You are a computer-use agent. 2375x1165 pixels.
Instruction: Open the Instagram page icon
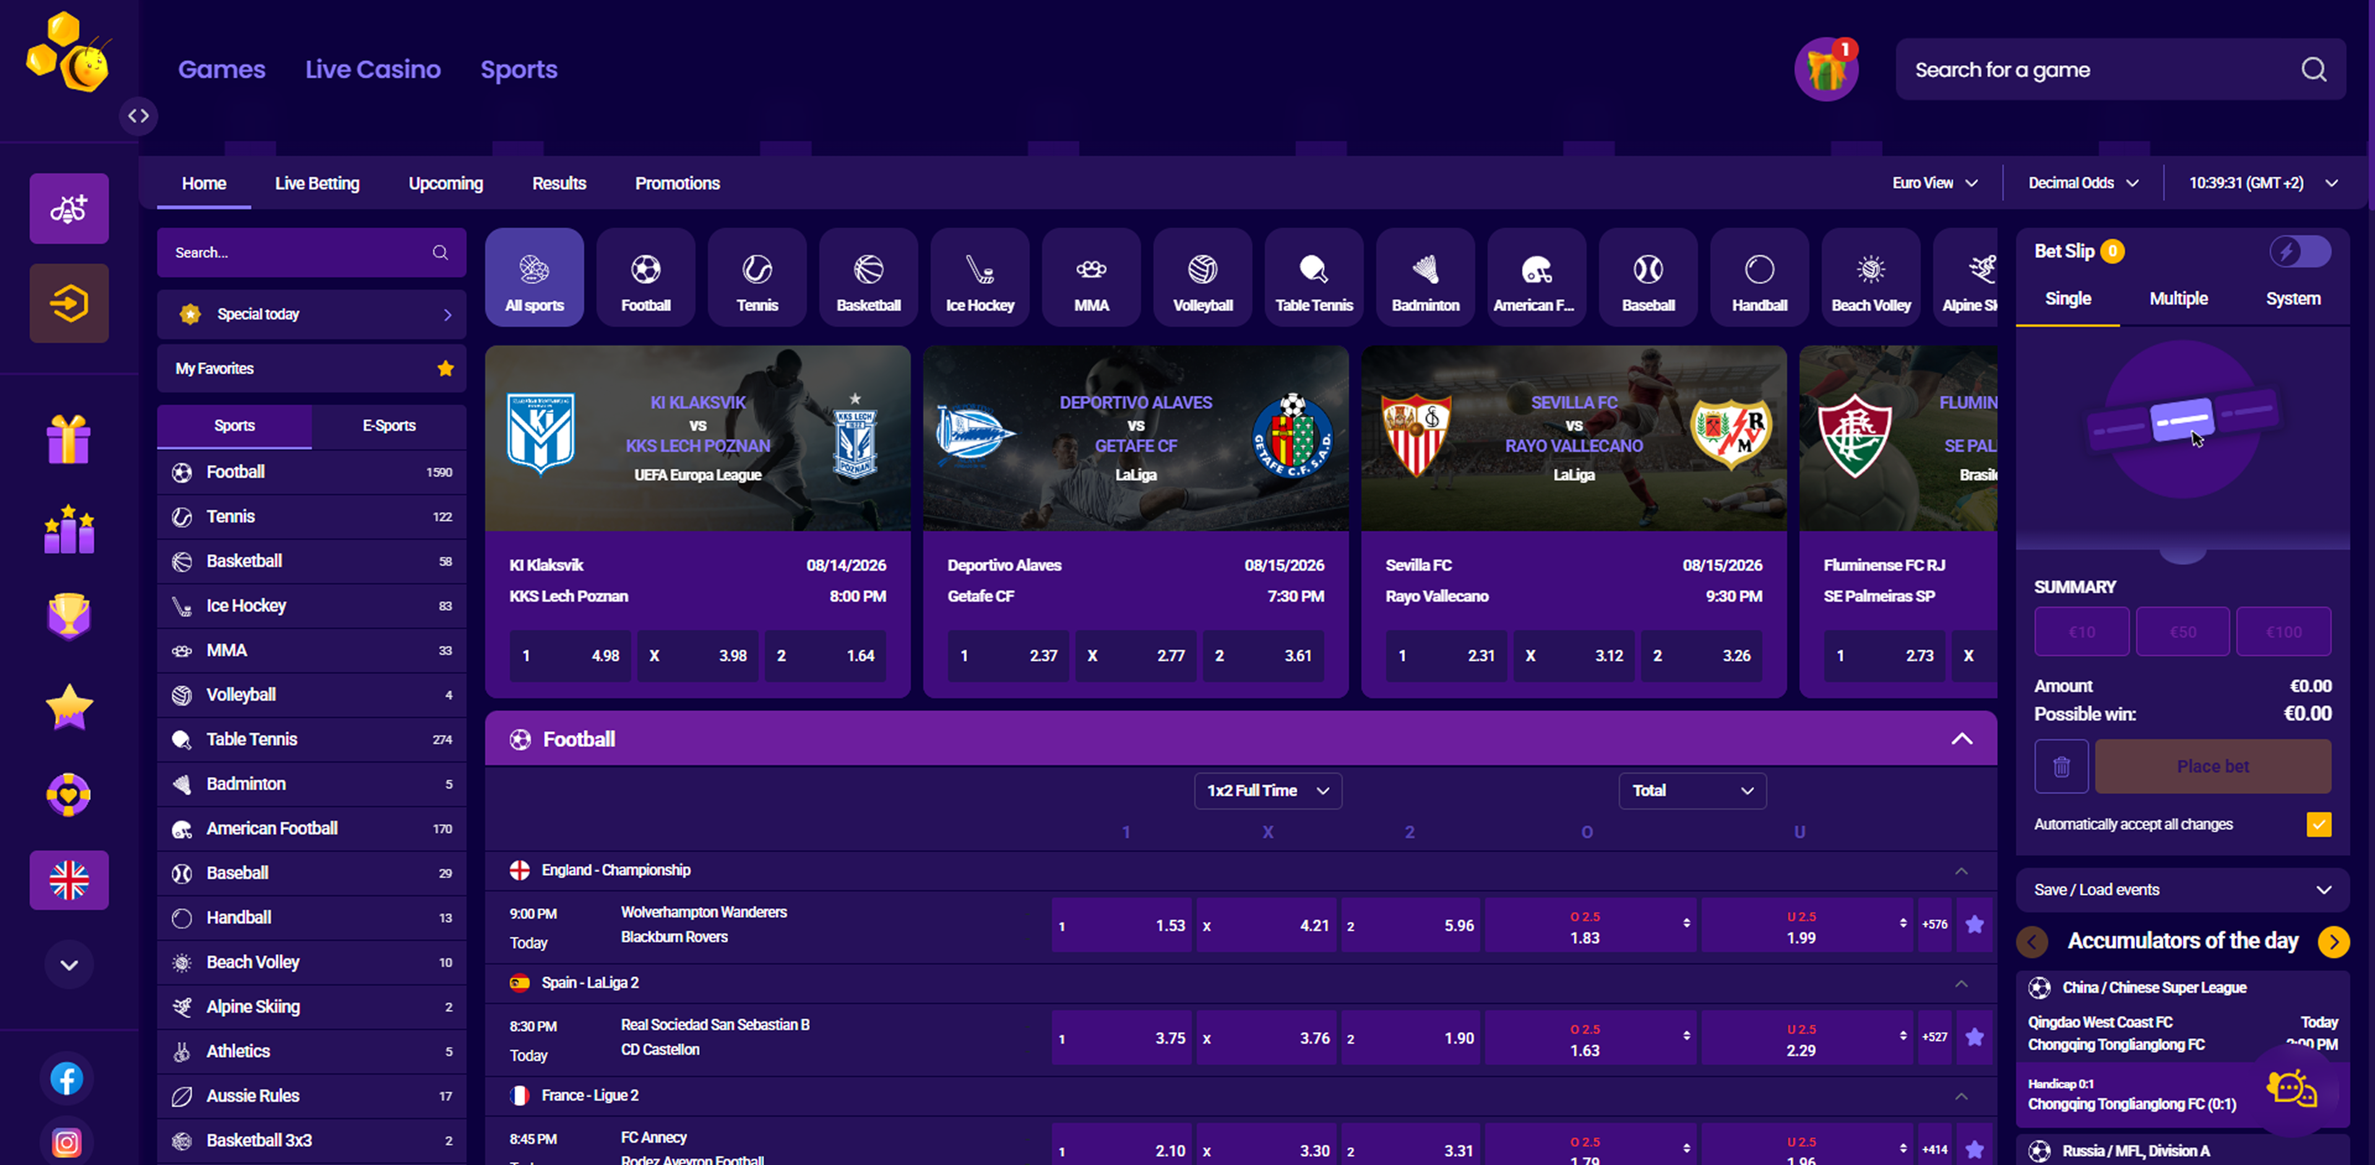tap(66, 1143)
